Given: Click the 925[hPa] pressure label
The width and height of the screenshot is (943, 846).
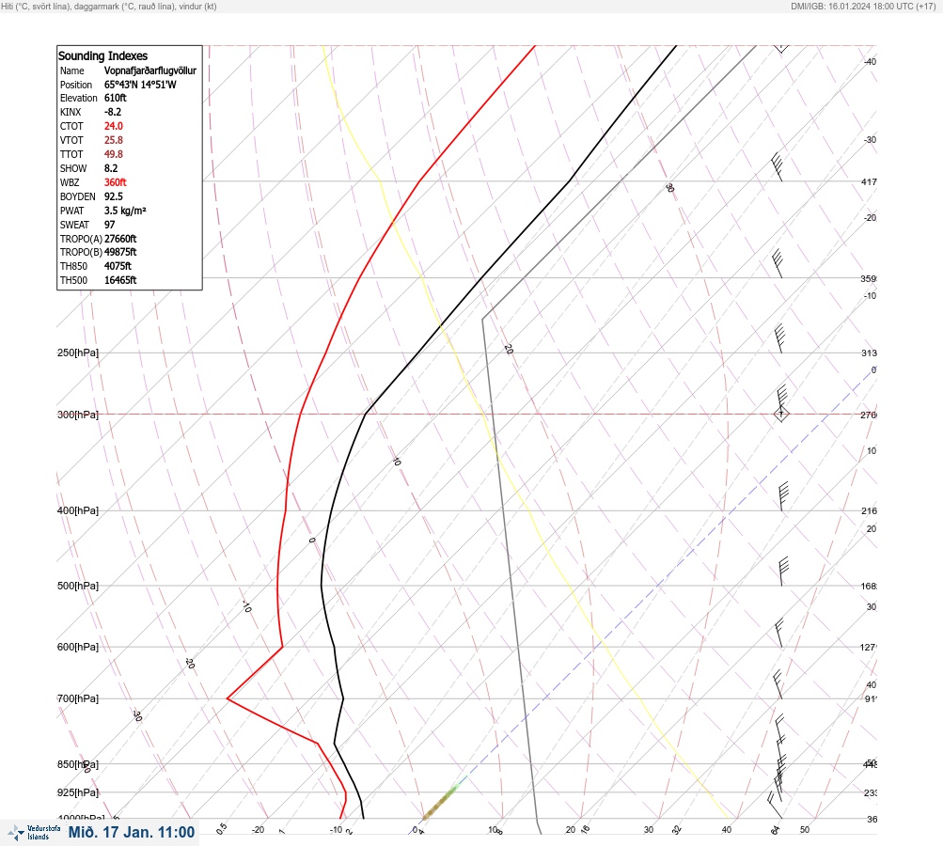Looking at the screenshot, I should point(78,792).
